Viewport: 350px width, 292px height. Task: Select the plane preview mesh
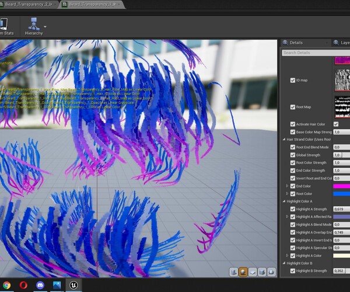(253, 272)
